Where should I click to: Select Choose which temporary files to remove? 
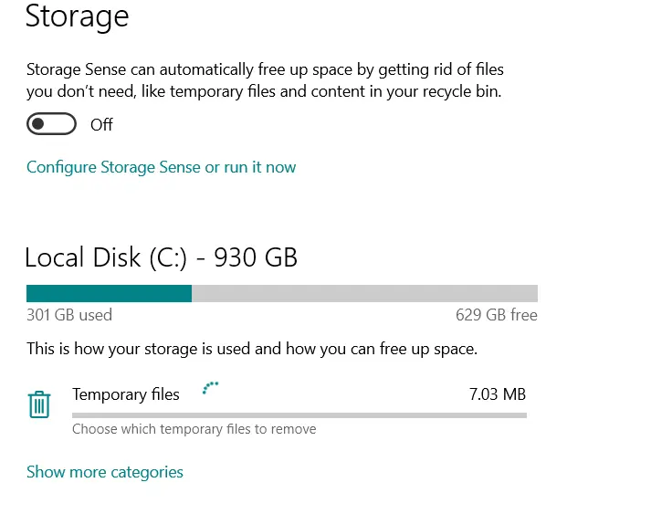pos(194,429)
